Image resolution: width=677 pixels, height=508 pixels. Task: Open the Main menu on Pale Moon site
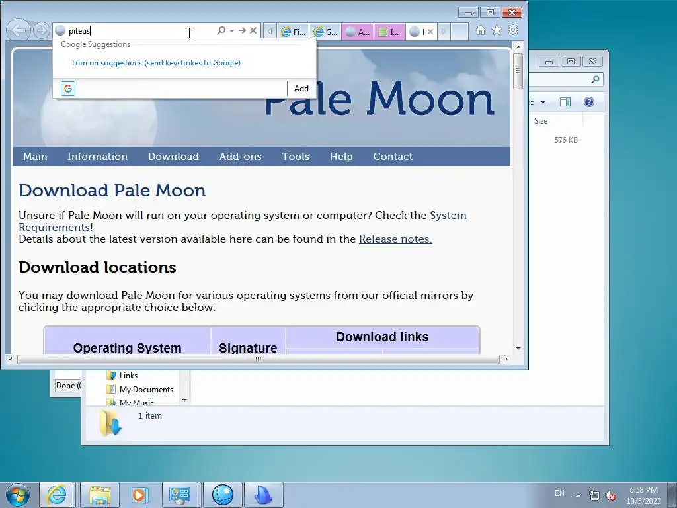pos(35,156)
